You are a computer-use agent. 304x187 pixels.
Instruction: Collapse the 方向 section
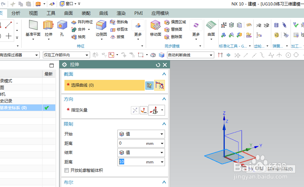point(164,99)
